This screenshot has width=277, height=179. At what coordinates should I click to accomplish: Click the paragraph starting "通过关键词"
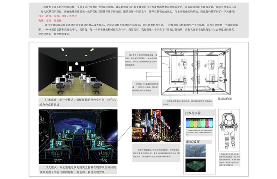click(x=138, y=29)
